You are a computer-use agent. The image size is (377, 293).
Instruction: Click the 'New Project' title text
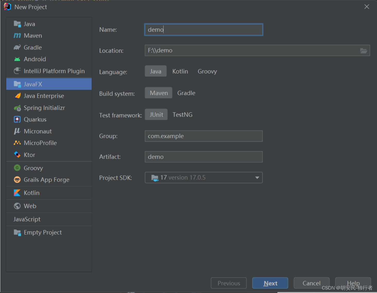(31, 7)
